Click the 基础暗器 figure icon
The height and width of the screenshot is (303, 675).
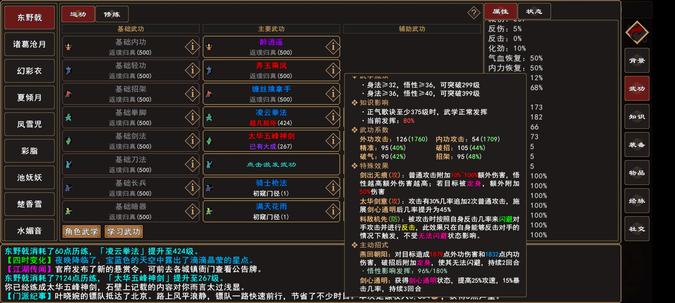(68, 211)
